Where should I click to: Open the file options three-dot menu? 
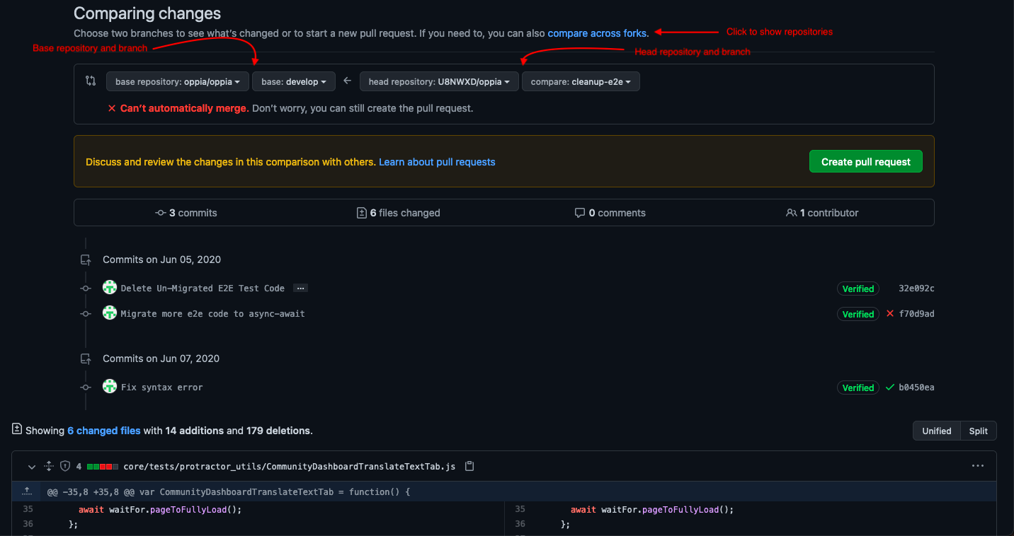pos(978,467)
